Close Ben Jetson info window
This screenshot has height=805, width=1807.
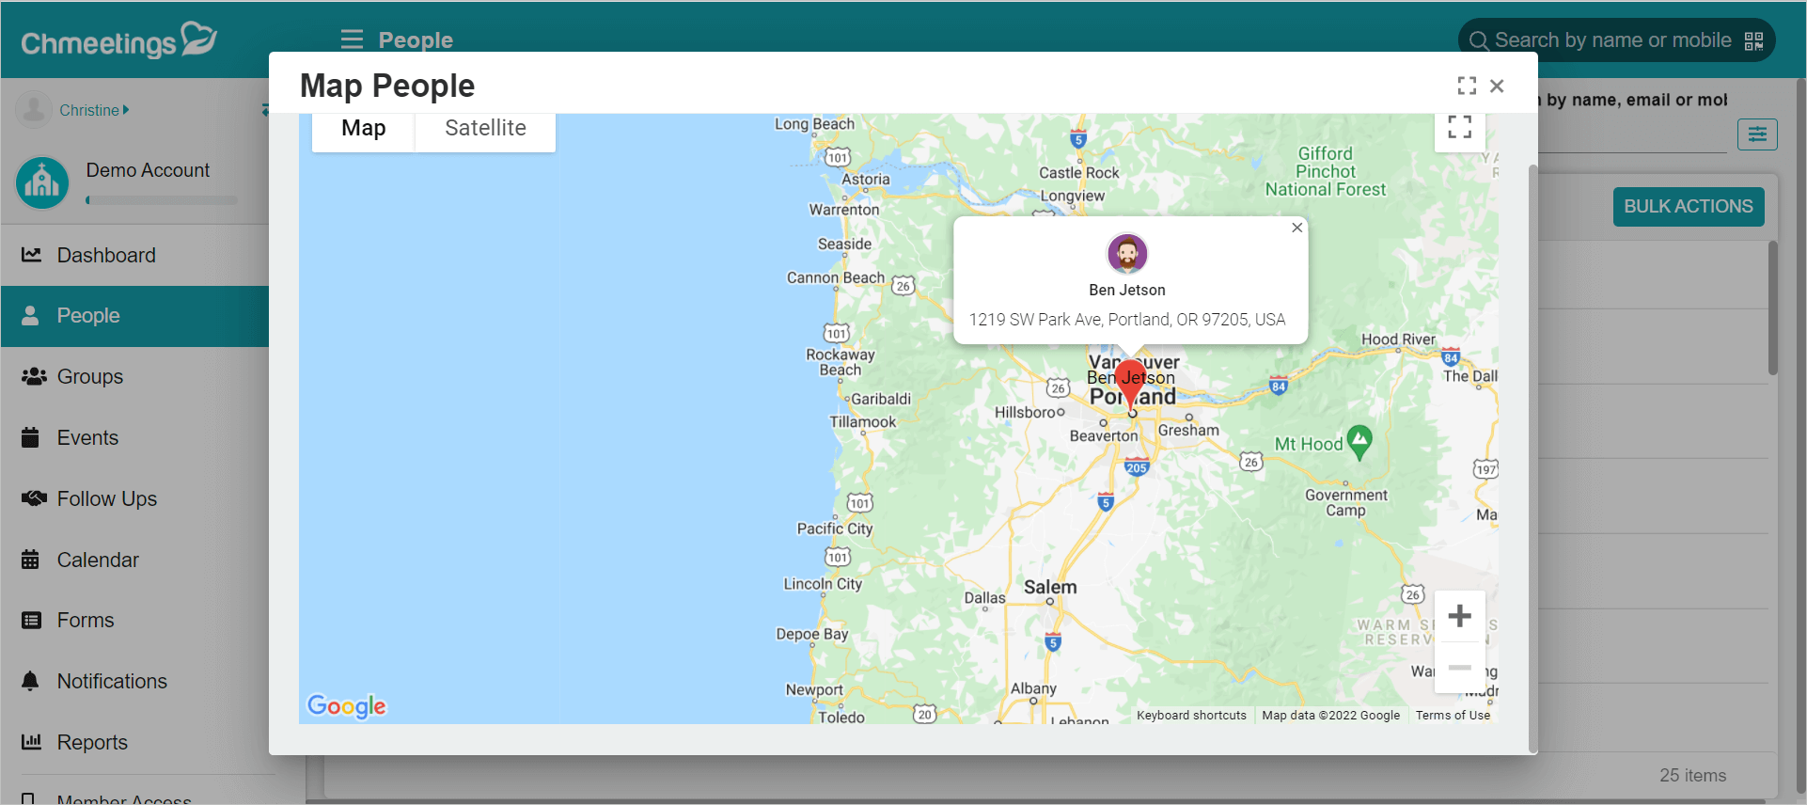coord(1297,228)
